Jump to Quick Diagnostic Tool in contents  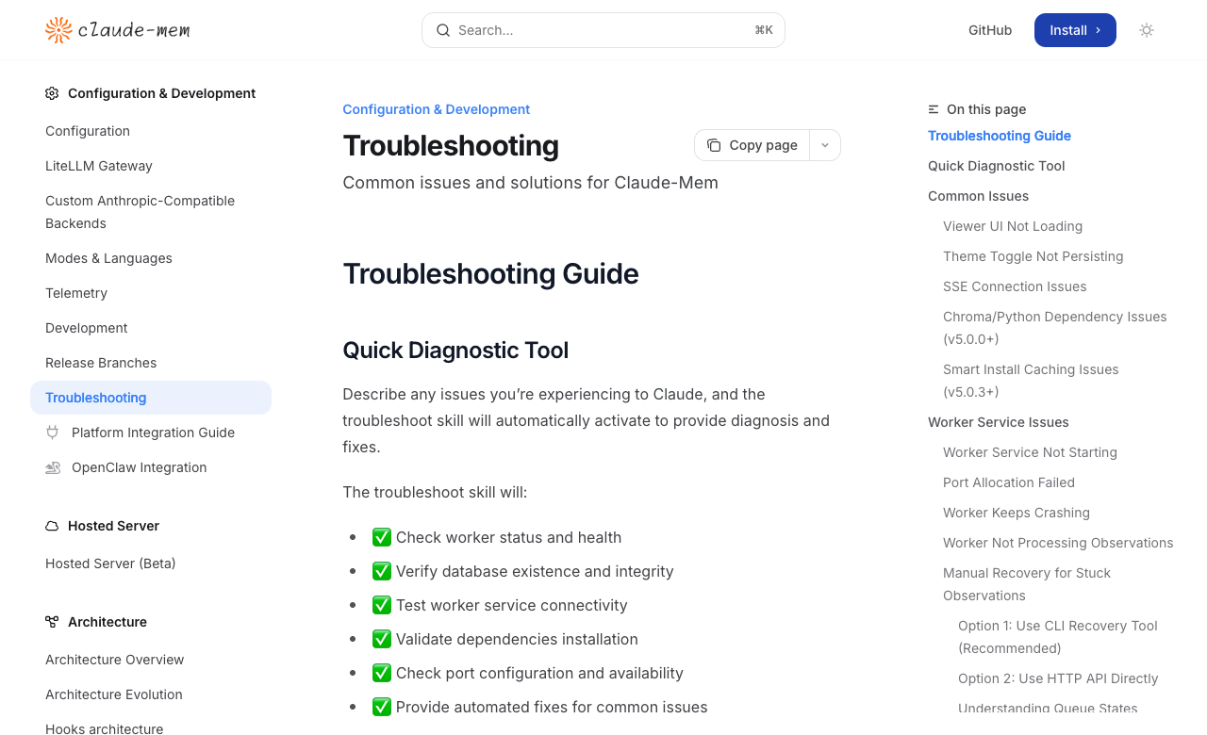click(x=997, y=166)
